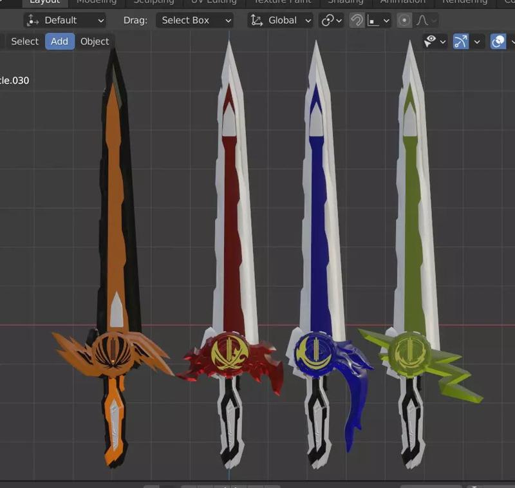The image size is (515, 488).
Task: Open the Add menu
Action: click(x=59, y=41)
